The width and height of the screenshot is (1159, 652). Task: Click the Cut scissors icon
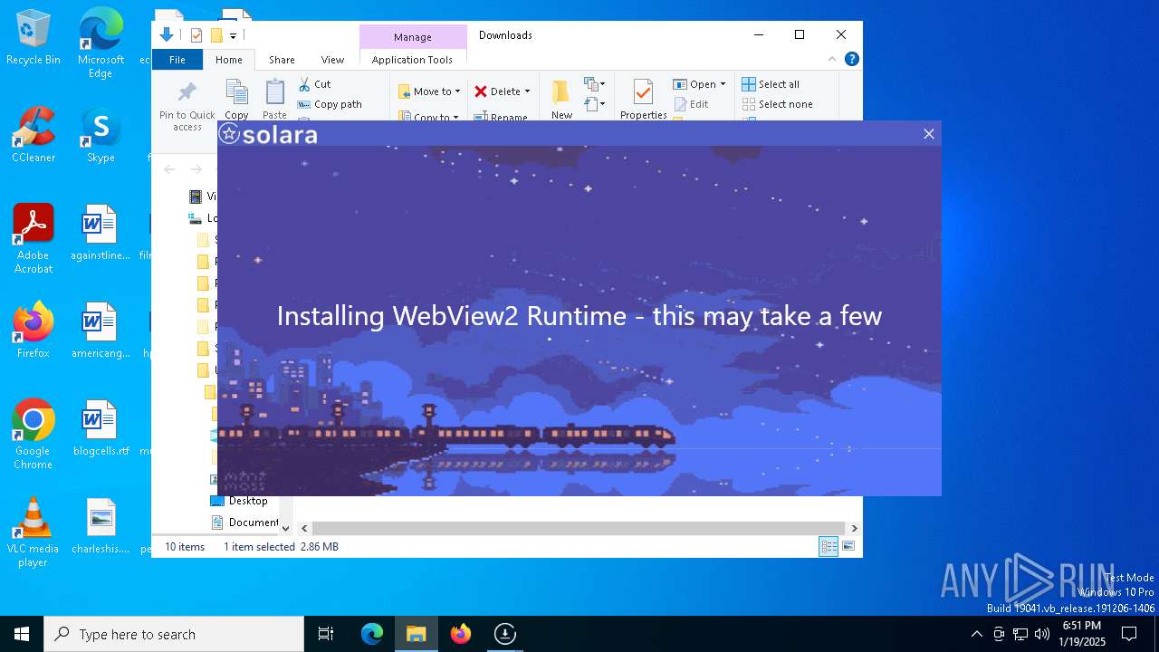(x=304, y=84)
